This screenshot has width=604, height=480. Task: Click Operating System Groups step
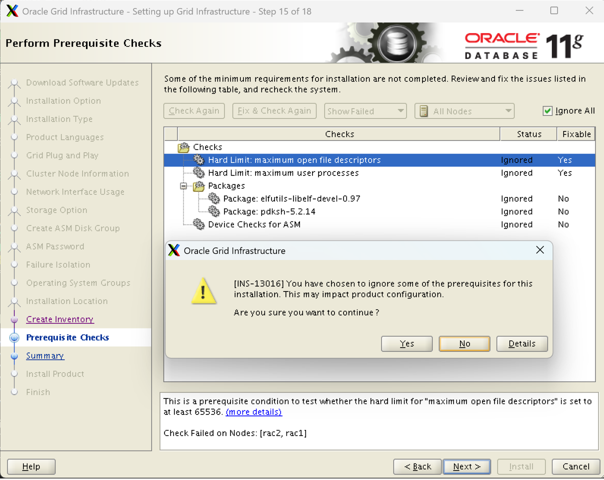coord(78,283)
